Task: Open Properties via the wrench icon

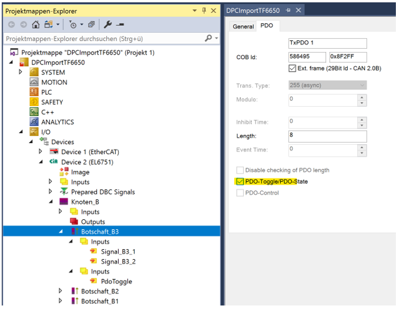Action: (x=107, y=25)
